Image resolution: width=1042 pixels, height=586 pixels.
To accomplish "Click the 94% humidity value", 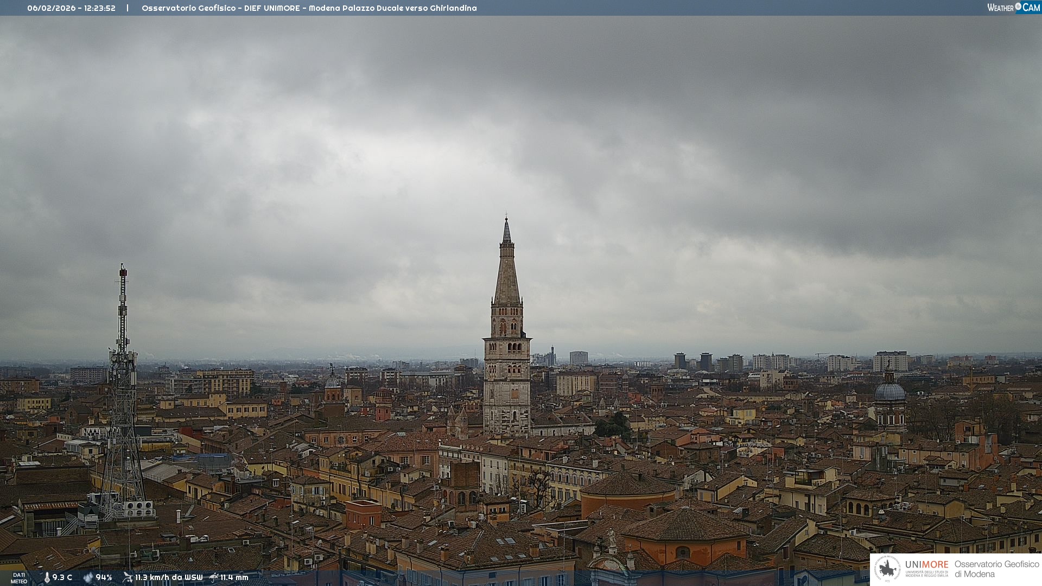I will pos(104,577).
